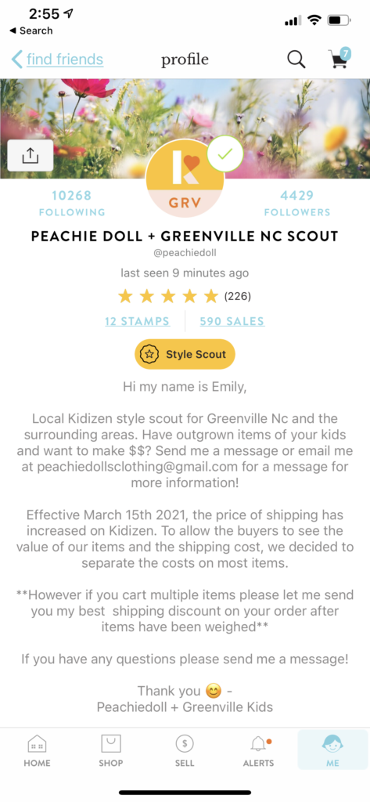This screenshot has width=370, height=802.
Task: Open the search magnifier icon
Action: pyautogui.click(x=296, y=60)
